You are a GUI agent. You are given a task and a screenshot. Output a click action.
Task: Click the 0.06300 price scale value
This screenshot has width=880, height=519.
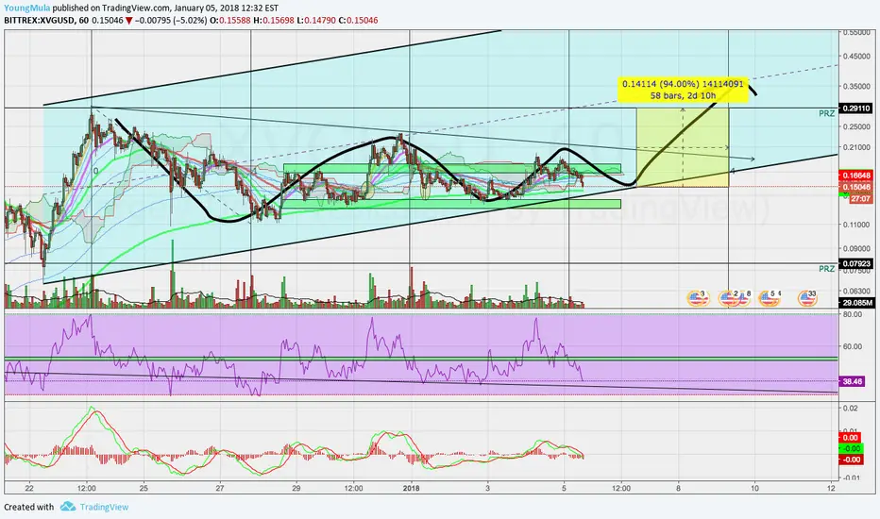(856, 291)
